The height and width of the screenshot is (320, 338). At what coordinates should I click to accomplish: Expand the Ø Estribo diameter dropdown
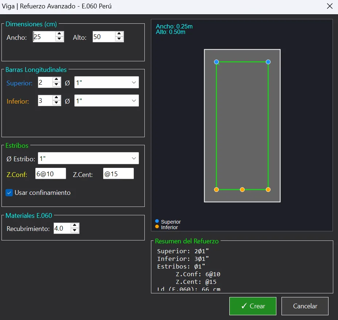coord(88,158)
